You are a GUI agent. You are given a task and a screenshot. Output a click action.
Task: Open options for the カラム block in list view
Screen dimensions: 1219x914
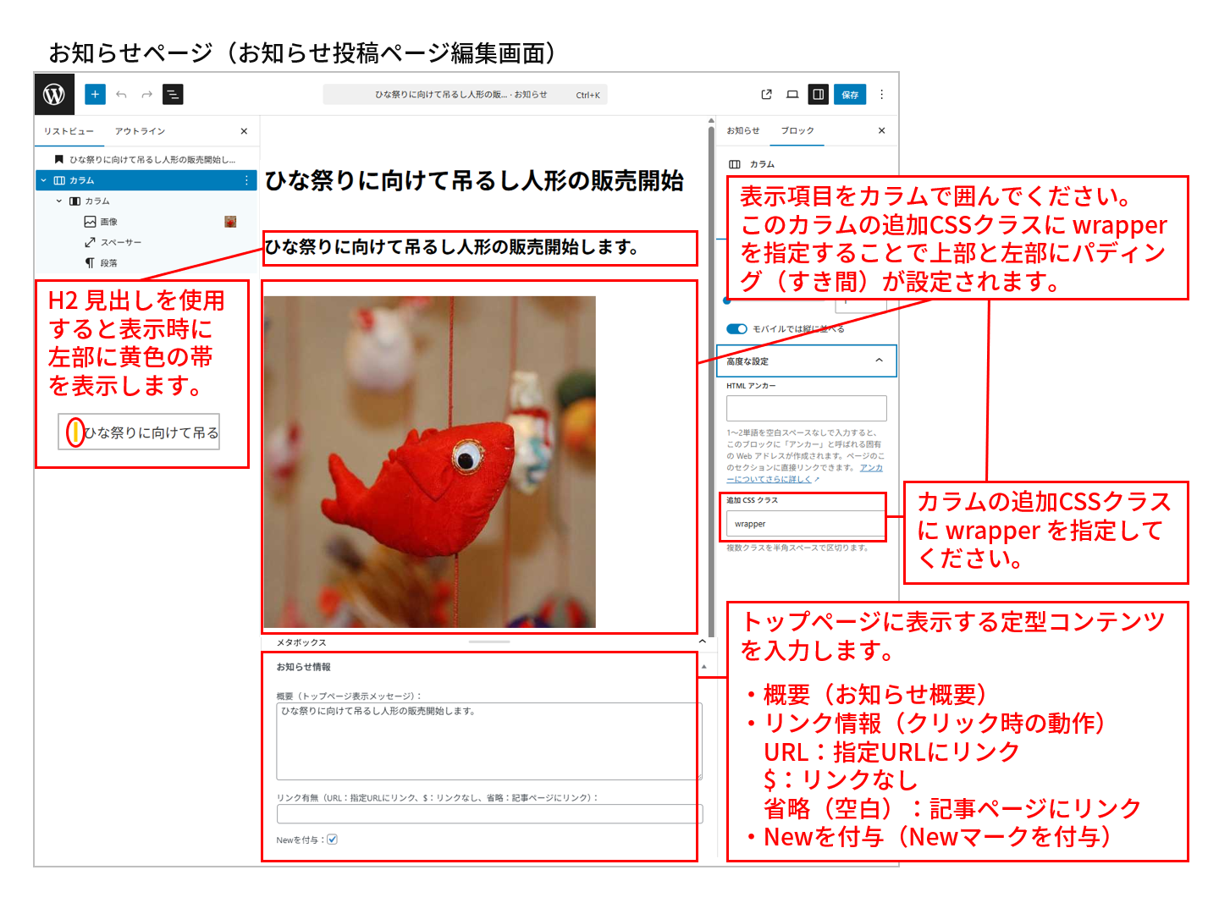click(x=246, y=180)
